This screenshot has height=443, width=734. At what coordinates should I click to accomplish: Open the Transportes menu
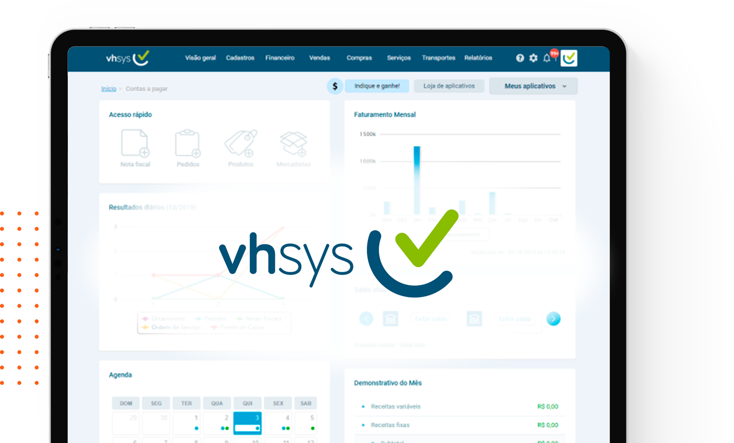pyautogui.click(x=438, y=58)
